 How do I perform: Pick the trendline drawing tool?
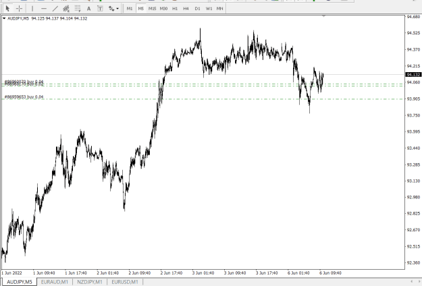[x=55, y=9]
